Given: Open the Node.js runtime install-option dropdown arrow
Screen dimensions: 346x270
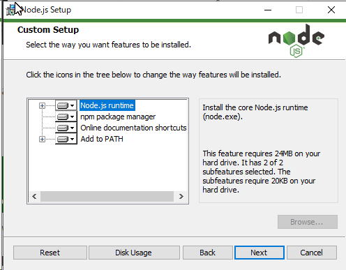Looking at the screenshot, I should pyautogui.click(x=73, y=106).
